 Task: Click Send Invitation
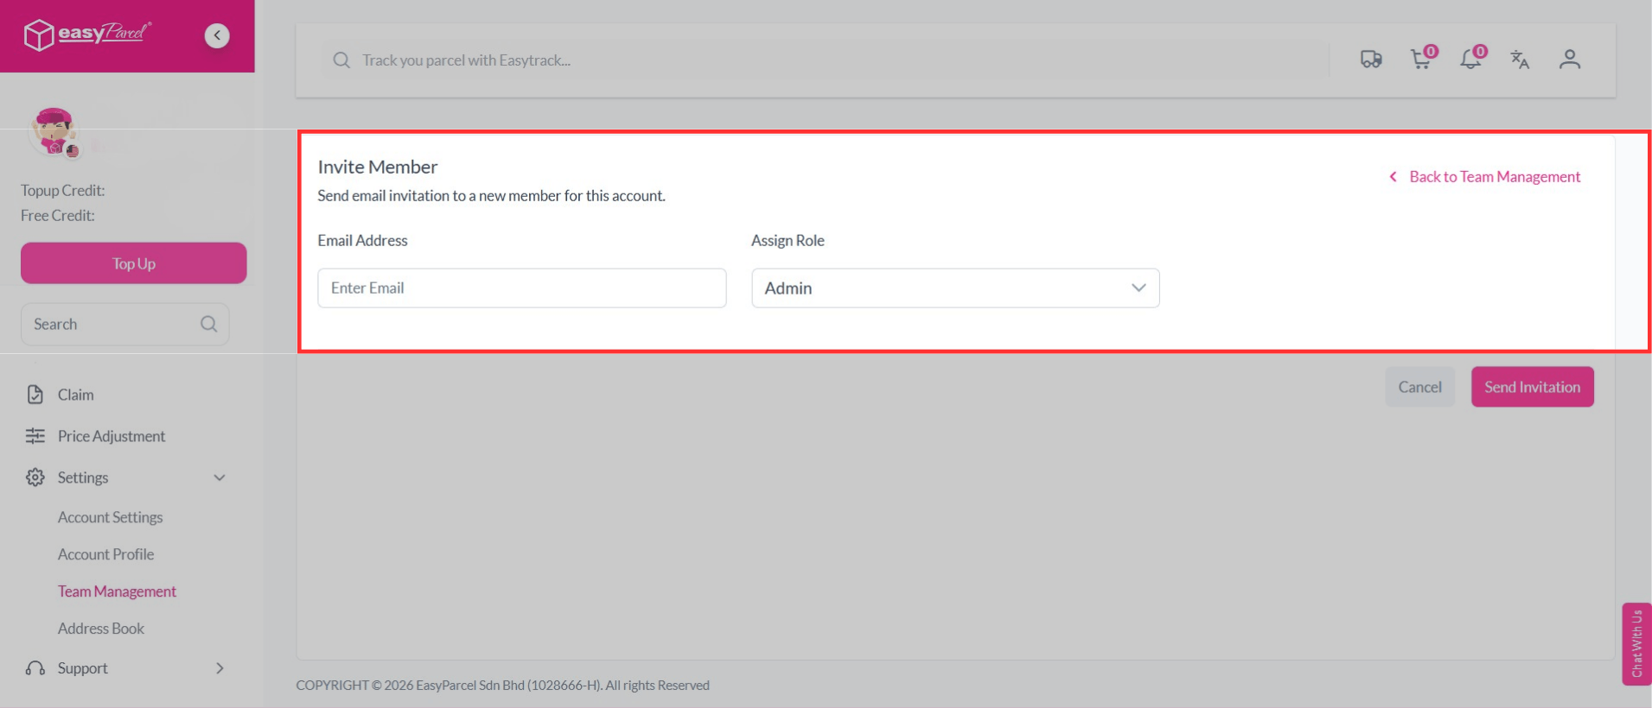pyautogui.click(x=1533, y=387)
